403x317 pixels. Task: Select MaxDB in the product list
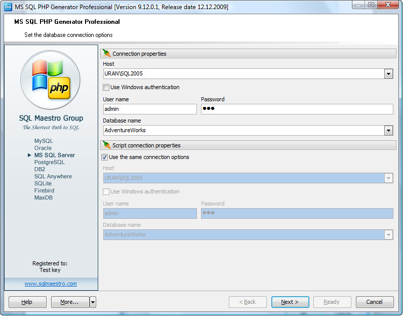tap(44, 197)
